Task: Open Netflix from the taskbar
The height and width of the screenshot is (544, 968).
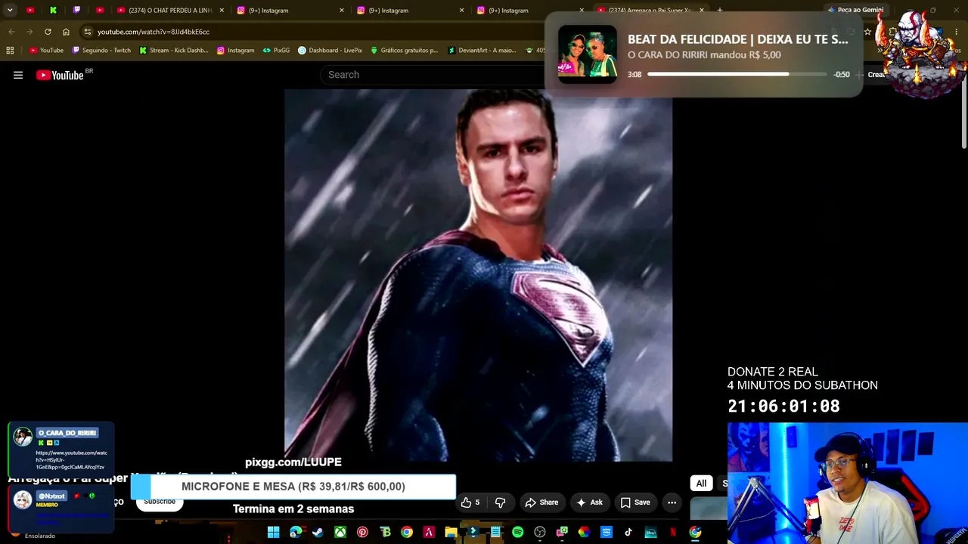Action: [672, 532]
